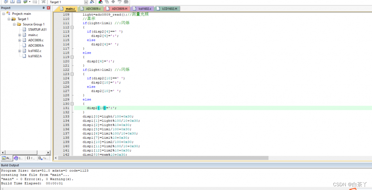Image resolution: width=372 pixels, height=190 pixels.
Task: Expand the lcd1602.c file node
Action: (19, 51)
